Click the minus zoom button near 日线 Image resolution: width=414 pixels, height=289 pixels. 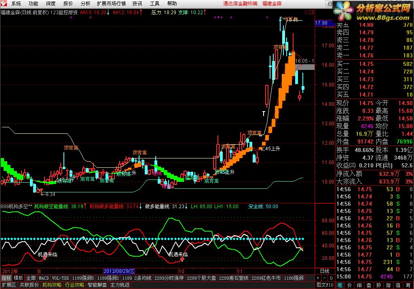coord(325,278)
